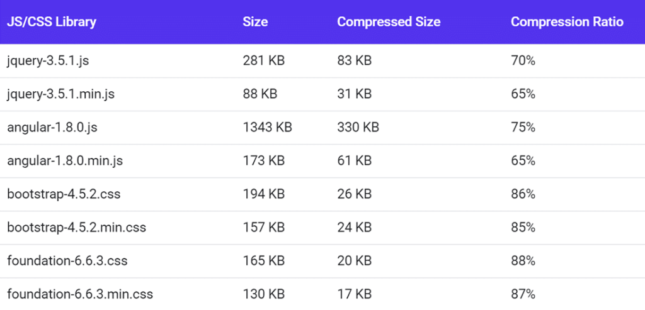Select the 17 KB compressed size value
645x310 pixels.
click(x=354, y=294)
